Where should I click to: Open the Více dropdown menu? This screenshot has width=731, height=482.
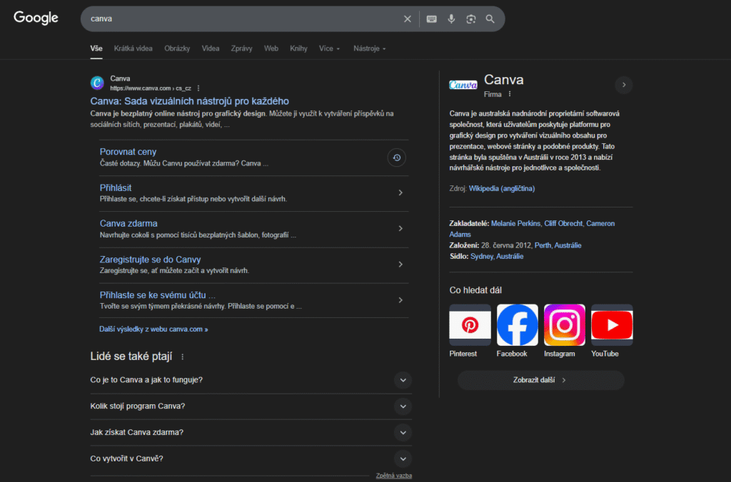pyautogui.click(x=329, y=48)
